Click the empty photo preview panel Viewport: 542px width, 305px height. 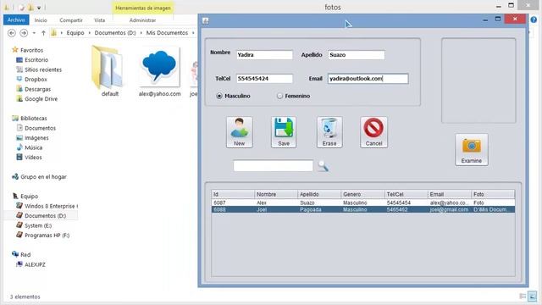click(x=478, y=80)
